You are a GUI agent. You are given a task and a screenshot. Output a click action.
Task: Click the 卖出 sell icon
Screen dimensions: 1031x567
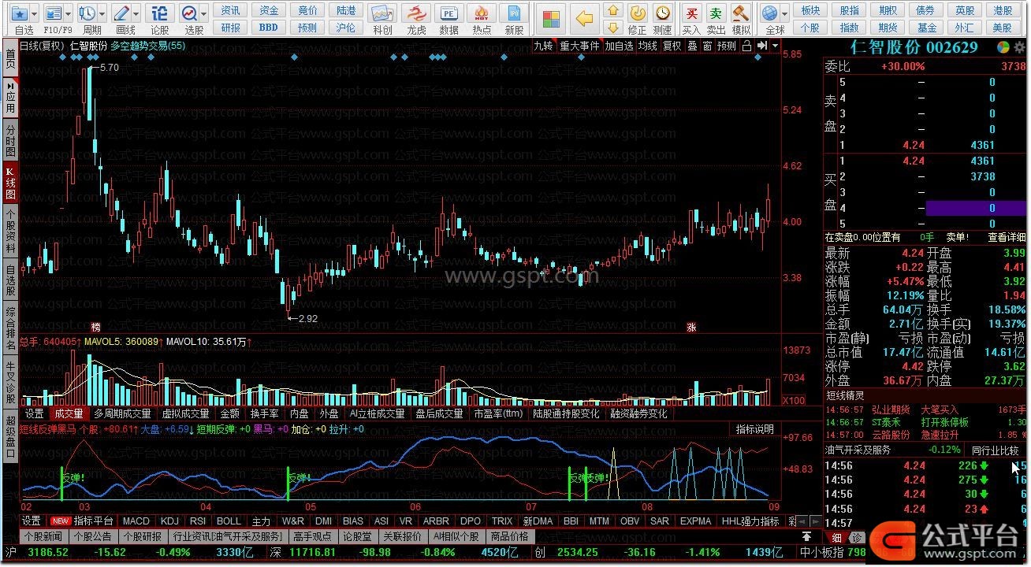click(x=716, y=13)
